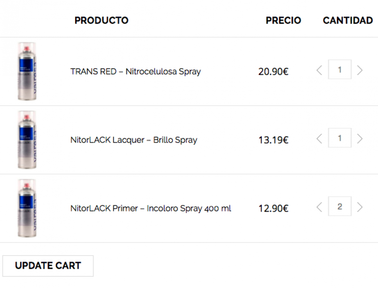
Task: Open the NitorLACK Primer Incoloro Spray 400 ml link
Action: tap(151, 208)
